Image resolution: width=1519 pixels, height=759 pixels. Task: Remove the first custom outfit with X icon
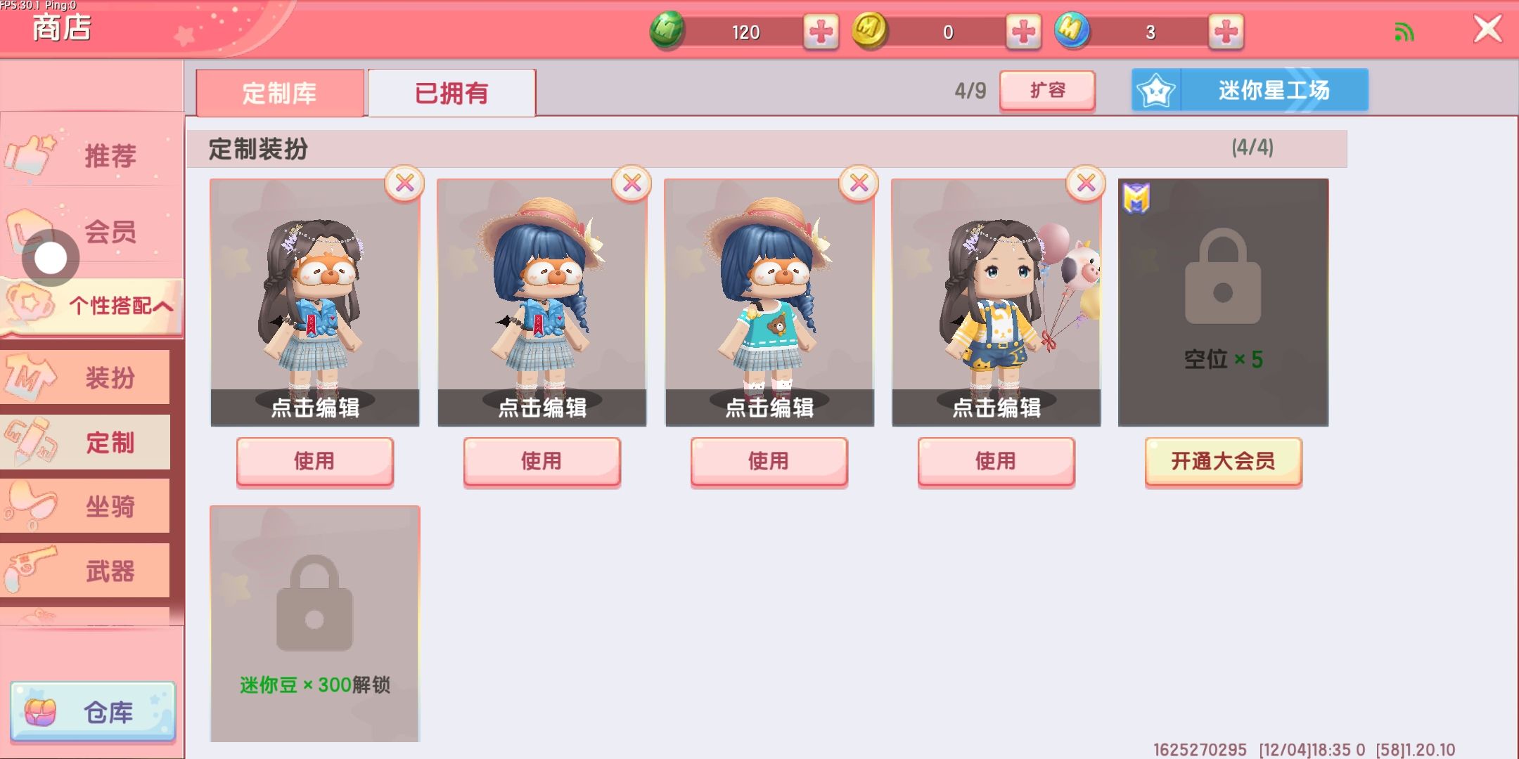(x=404, y=183)
